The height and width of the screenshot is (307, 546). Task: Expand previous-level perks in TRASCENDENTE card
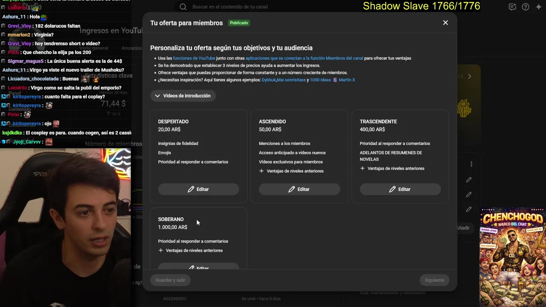click(x=392, y=168)
